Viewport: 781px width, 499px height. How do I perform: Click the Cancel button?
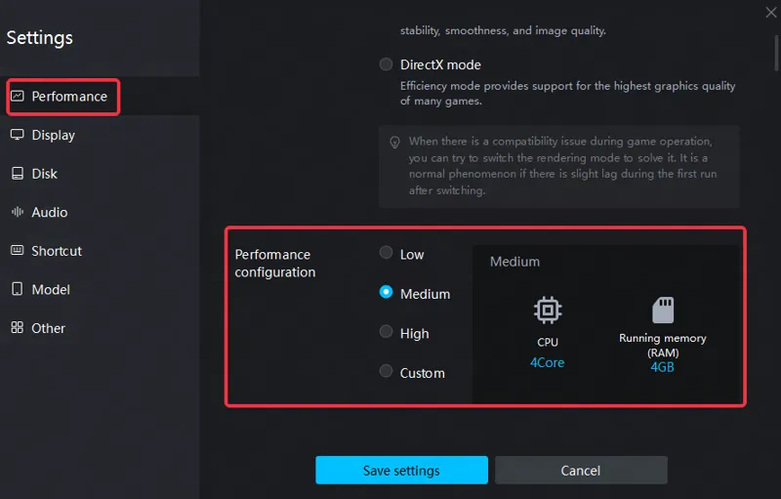pos(581,470)
